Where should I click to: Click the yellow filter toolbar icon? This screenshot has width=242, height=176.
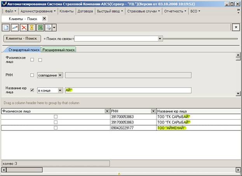(x=31, y=27)
